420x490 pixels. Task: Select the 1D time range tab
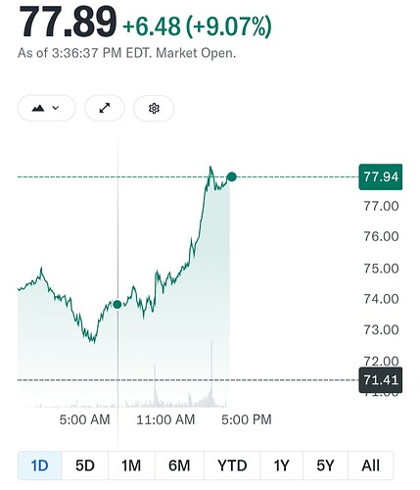click(39, 465)
